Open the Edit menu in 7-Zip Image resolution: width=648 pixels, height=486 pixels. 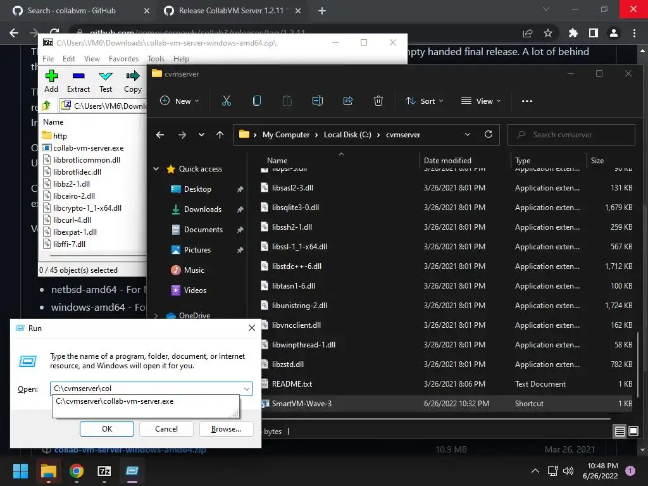point(68,59)
